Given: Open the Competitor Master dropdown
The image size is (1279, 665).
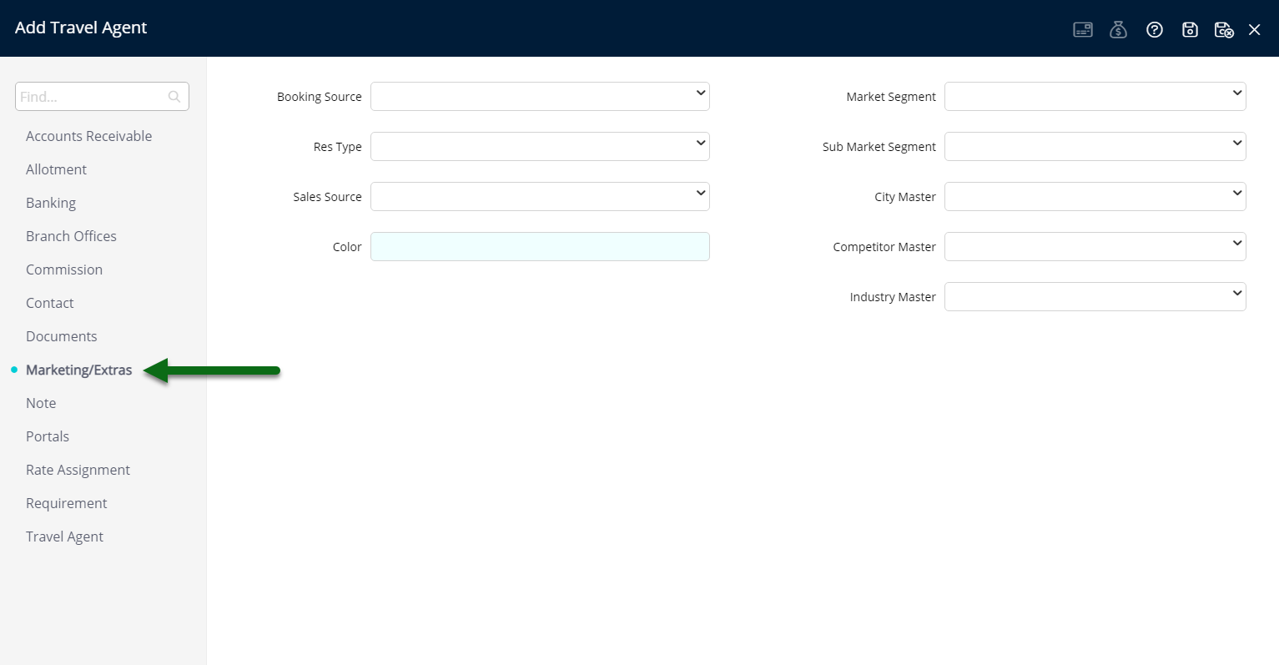Looking at the screenshot, I should [x=1095, y=246].
